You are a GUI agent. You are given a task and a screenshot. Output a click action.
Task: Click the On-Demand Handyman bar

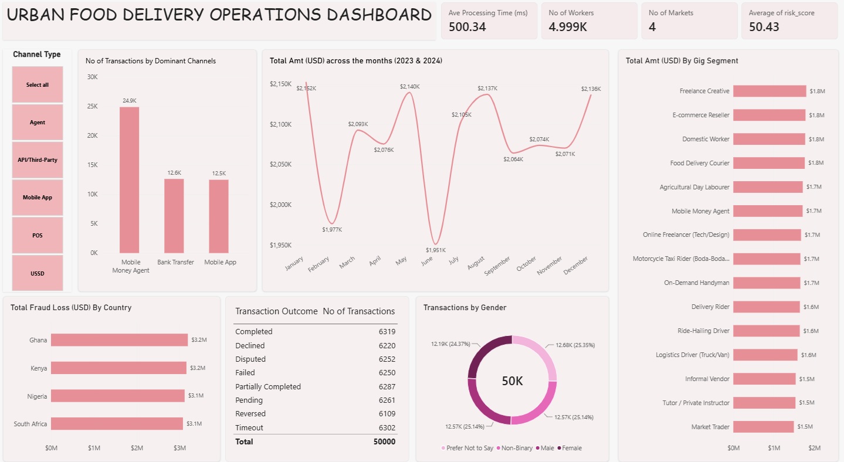(767, 283)
